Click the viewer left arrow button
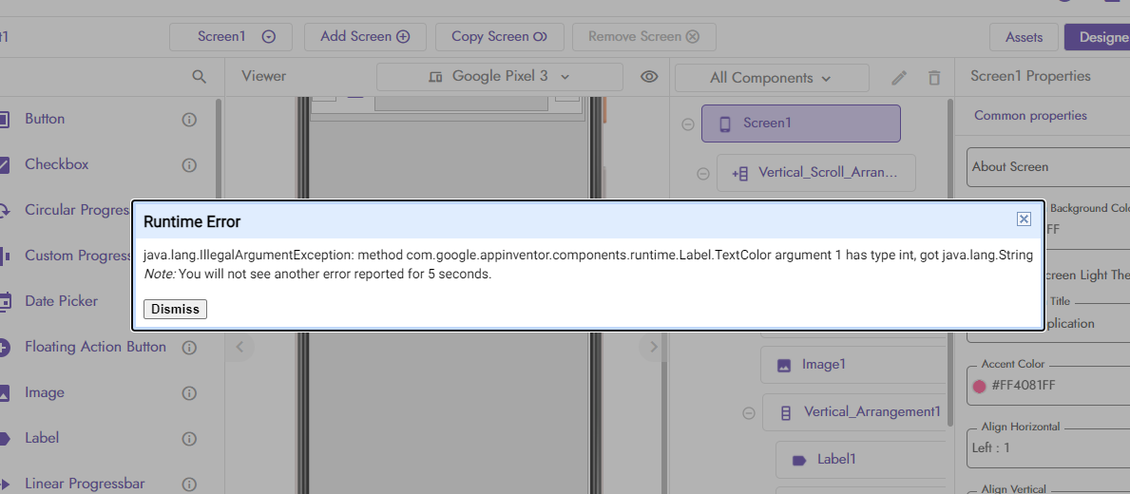 point(240,347)
